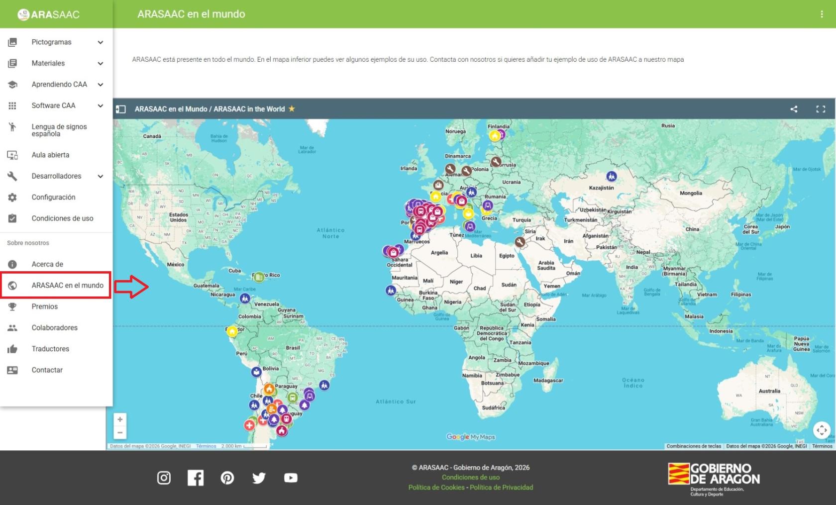Click the Software CAA grid icon

12,105
